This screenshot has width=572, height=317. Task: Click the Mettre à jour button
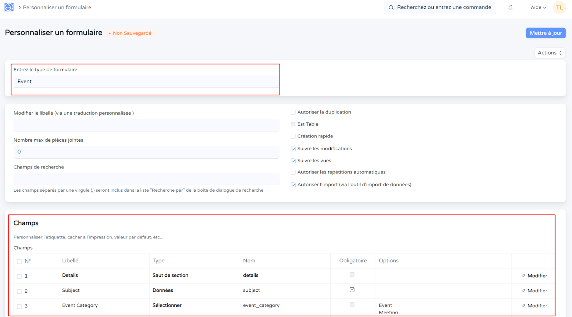click(546, 33)
